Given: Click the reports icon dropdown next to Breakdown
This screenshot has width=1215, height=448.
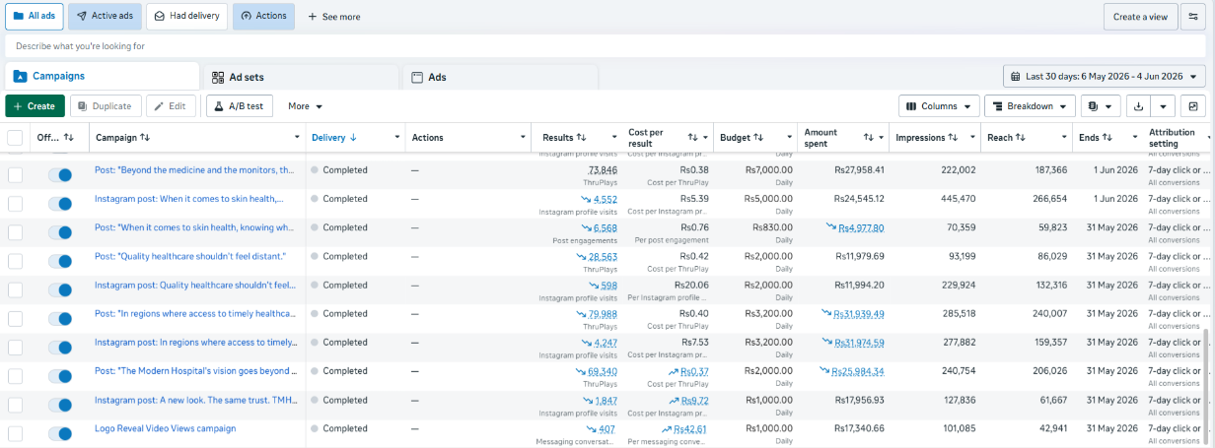Looking at the screenshot, I should coord(1100,106).
